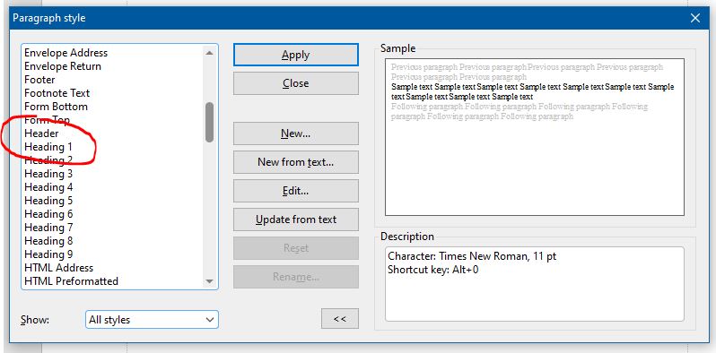The image size is (716, 353).
Task: Select Heading 1 style
Action: tap(48, 147)
